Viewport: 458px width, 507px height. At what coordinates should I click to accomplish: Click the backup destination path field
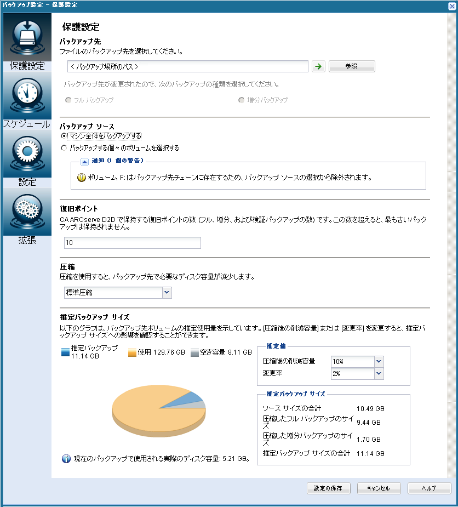pyautogui.click(x=188, y=66)
